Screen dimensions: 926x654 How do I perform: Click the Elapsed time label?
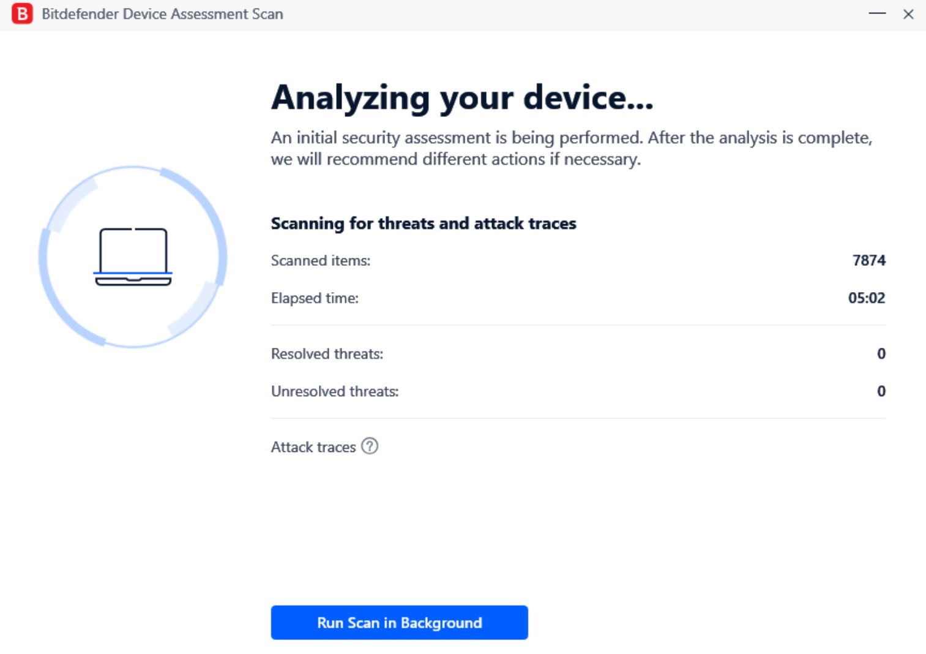(x=315, y=298)
